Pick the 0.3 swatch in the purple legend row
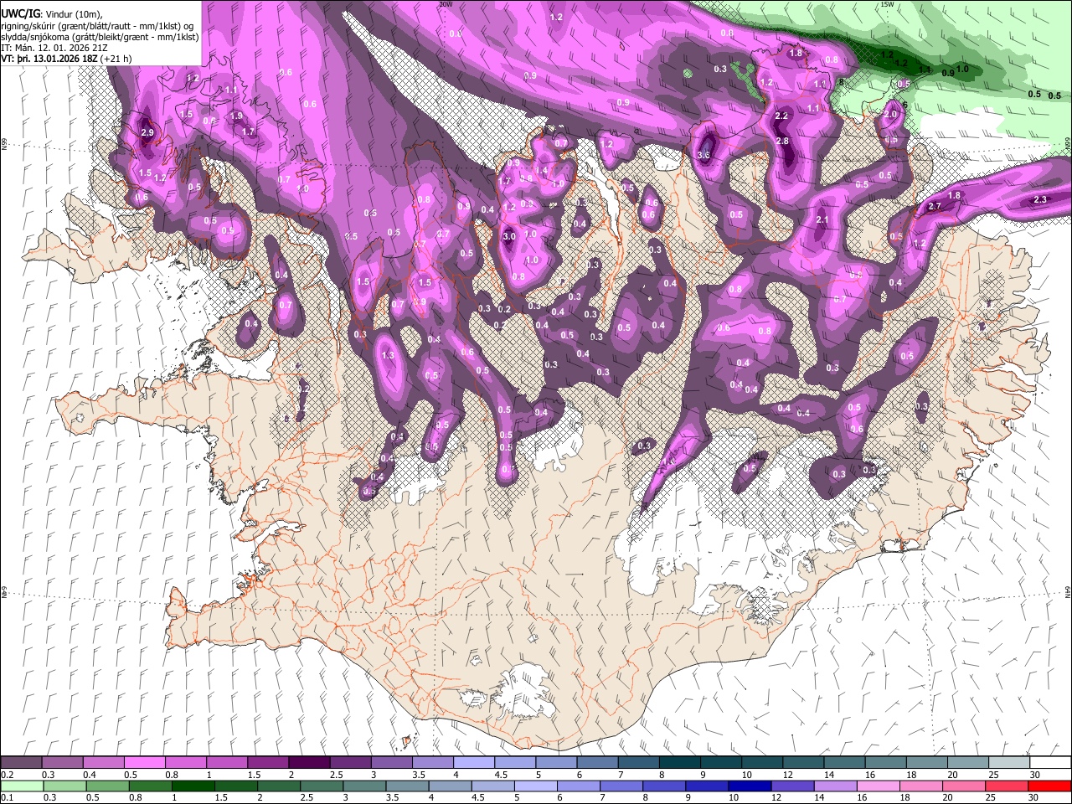Viewport: 1072px width, 804px height. pos(62,763)
